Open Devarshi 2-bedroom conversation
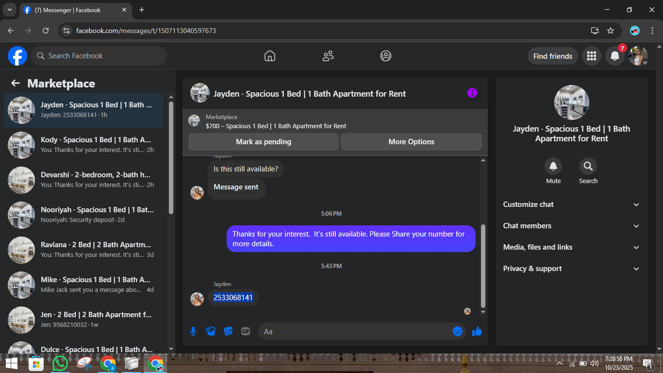The image size is (663, 373). click(x=84, y=180)
